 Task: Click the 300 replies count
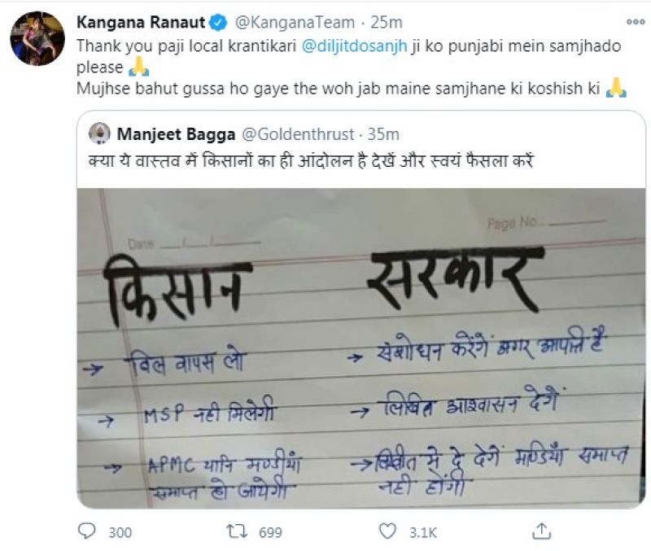pyautogui.click(x=120, y=532)
